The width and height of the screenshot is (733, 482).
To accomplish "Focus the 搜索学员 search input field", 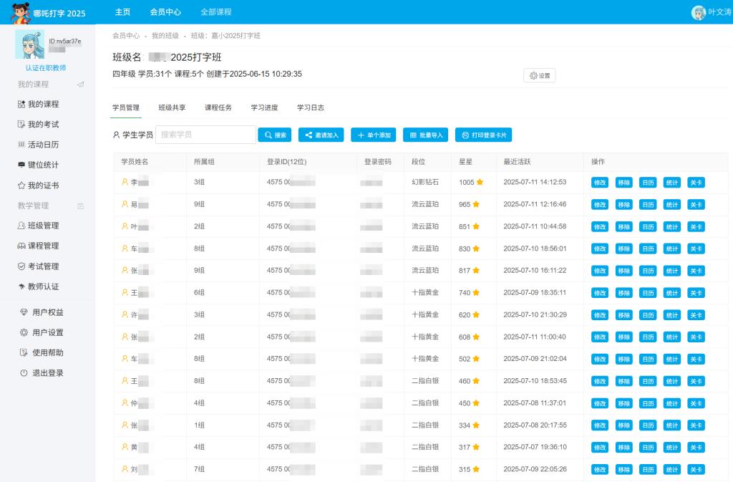I will 205,135.
